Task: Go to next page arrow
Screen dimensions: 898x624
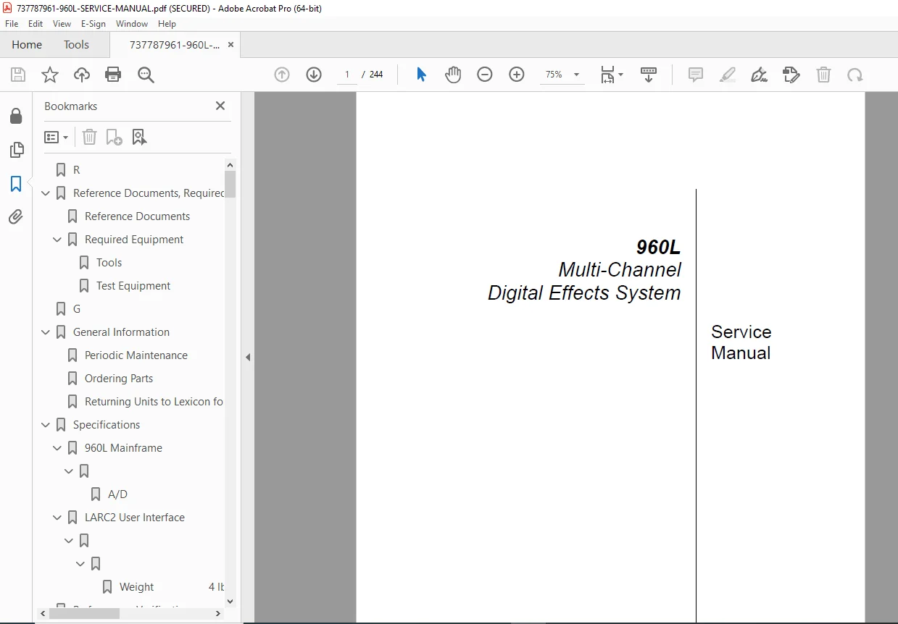Action: click(x=314, y=75)
